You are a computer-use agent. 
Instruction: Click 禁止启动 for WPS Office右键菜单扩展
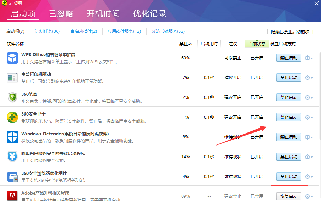(289, 58)
